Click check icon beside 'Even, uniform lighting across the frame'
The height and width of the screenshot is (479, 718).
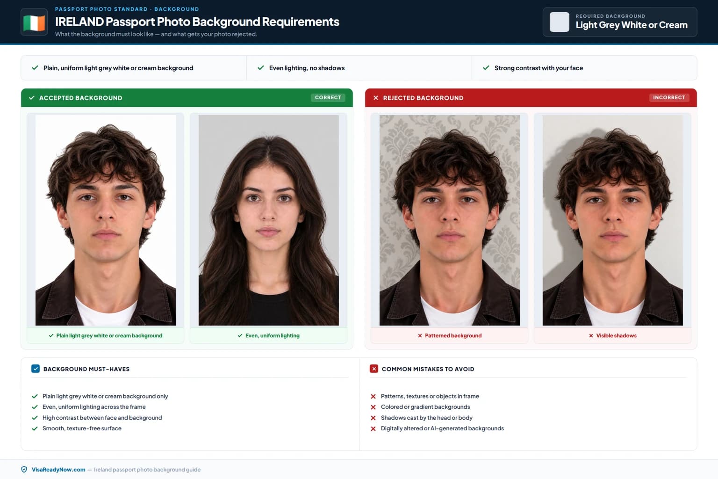[35, 407]
